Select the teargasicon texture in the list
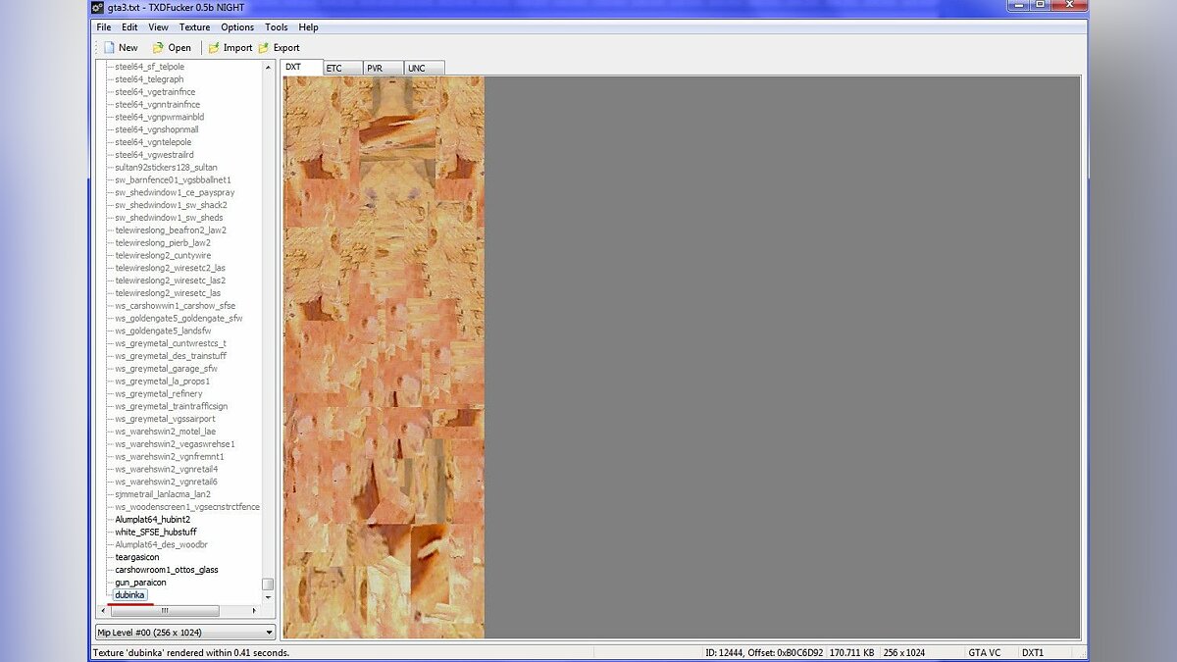Image resolution: width=1177 pixels, height=662 pixels. 137,557
